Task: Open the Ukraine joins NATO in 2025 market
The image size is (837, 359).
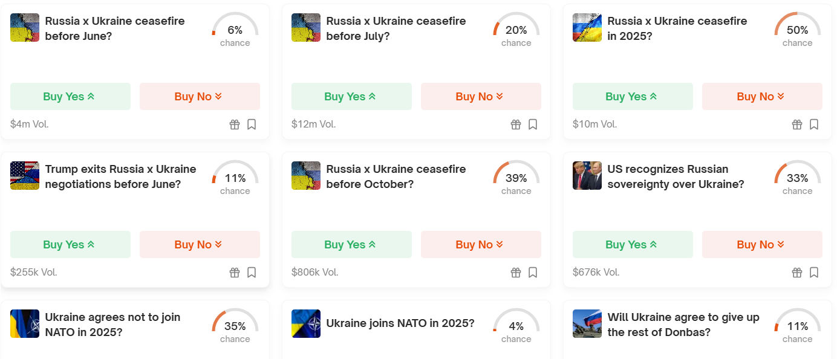Action: 402,323
